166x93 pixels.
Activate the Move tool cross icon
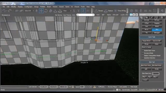[41, 11]
